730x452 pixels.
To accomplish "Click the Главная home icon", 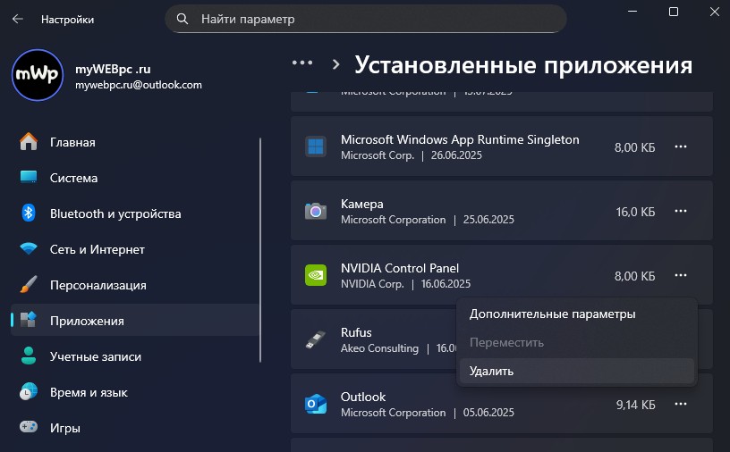I will coord(29,142).
